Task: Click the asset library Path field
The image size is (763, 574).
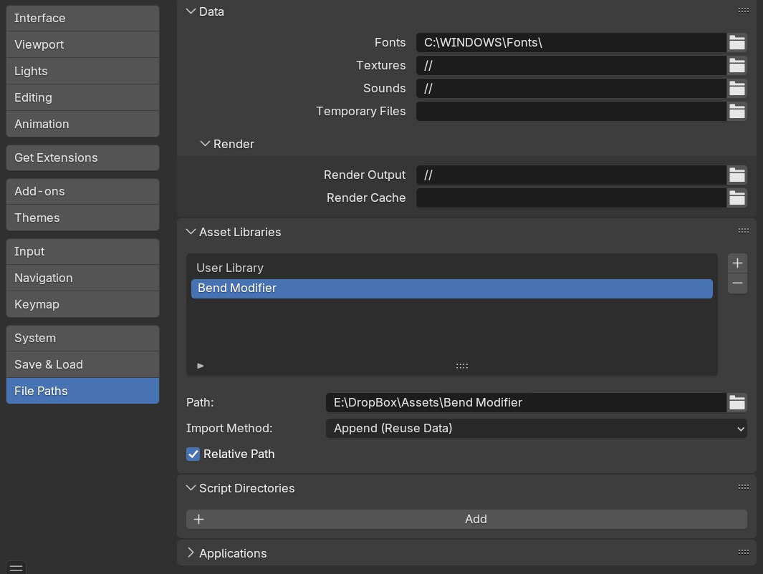Action: click(x=526, y=402)
